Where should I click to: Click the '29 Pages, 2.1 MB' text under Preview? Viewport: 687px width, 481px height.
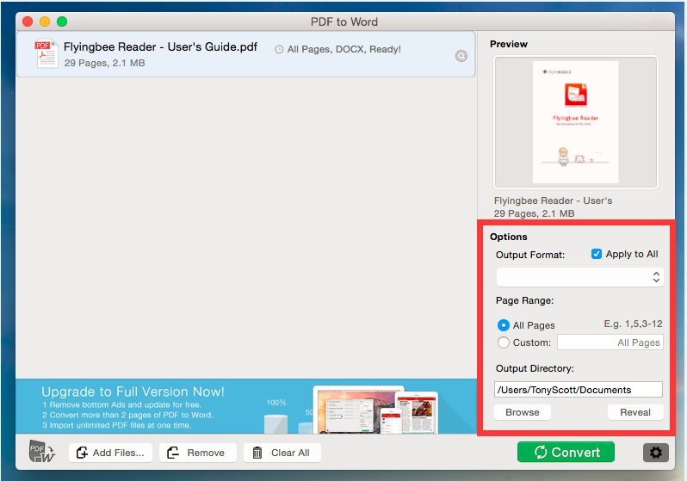tap(534, 213)
